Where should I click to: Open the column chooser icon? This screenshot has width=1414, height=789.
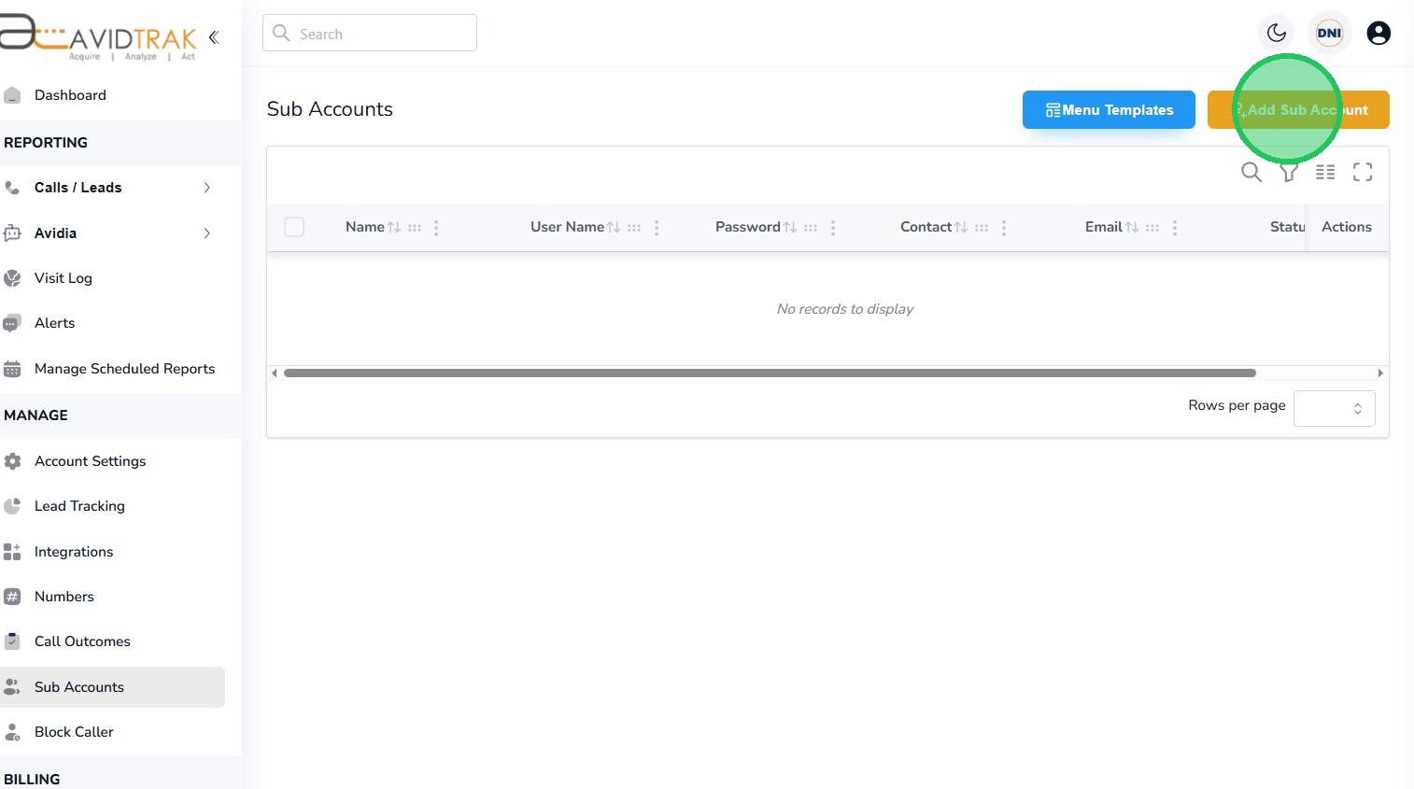click(x=1325, y=172)
